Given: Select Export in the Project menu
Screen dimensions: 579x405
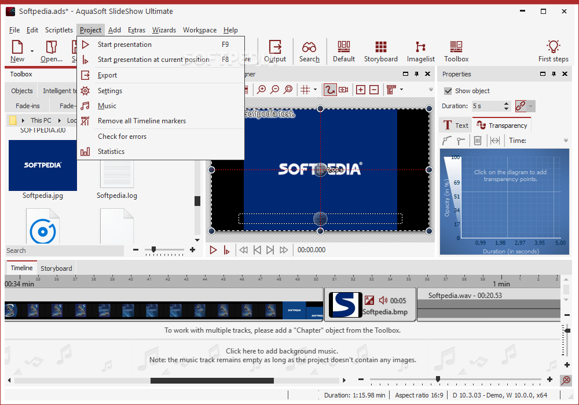Looking at the screenshot, I should 161,75.
